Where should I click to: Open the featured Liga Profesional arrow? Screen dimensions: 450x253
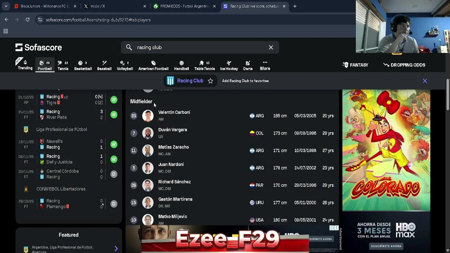116,248
